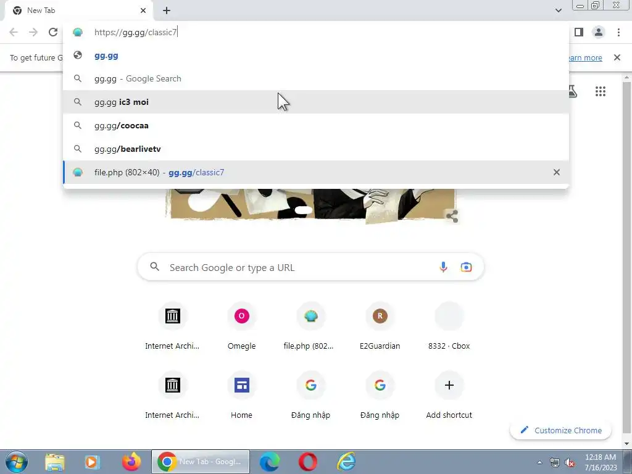Screen dimensions: 632x474
Task: Dismiss the info bar with its X
Action: 617,57
